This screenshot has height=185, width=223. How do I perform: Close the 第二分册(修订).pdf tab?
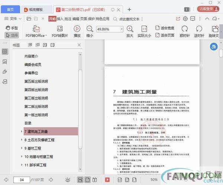(118, 10)
